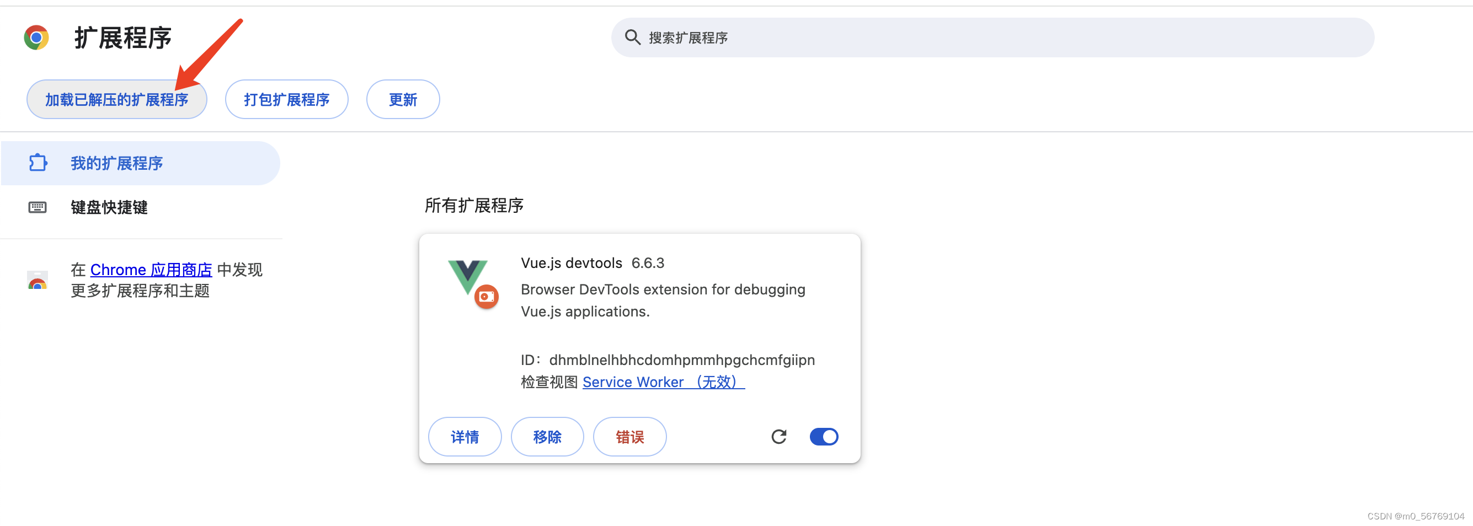Click 打包扩展程序 button
This screenshot has height=526, width=1473.
286,99
